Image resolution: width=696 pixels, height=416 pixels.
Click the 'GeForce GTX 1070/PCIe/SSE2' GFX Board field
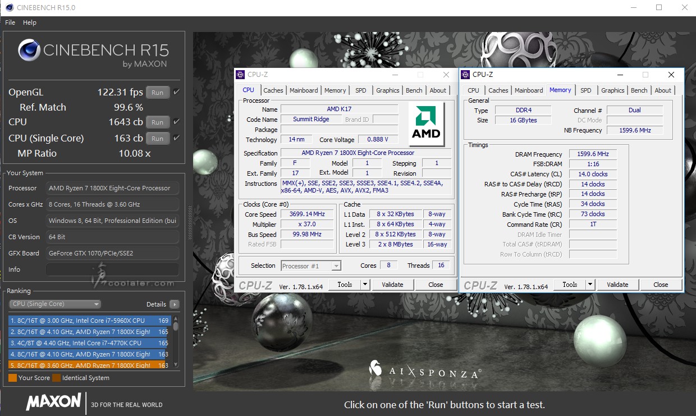(113, 253)
